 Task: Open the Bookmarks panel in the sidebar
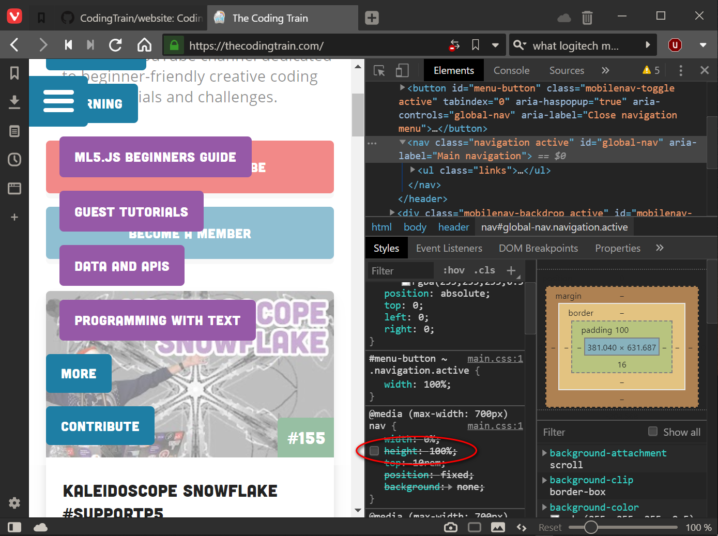14,73
